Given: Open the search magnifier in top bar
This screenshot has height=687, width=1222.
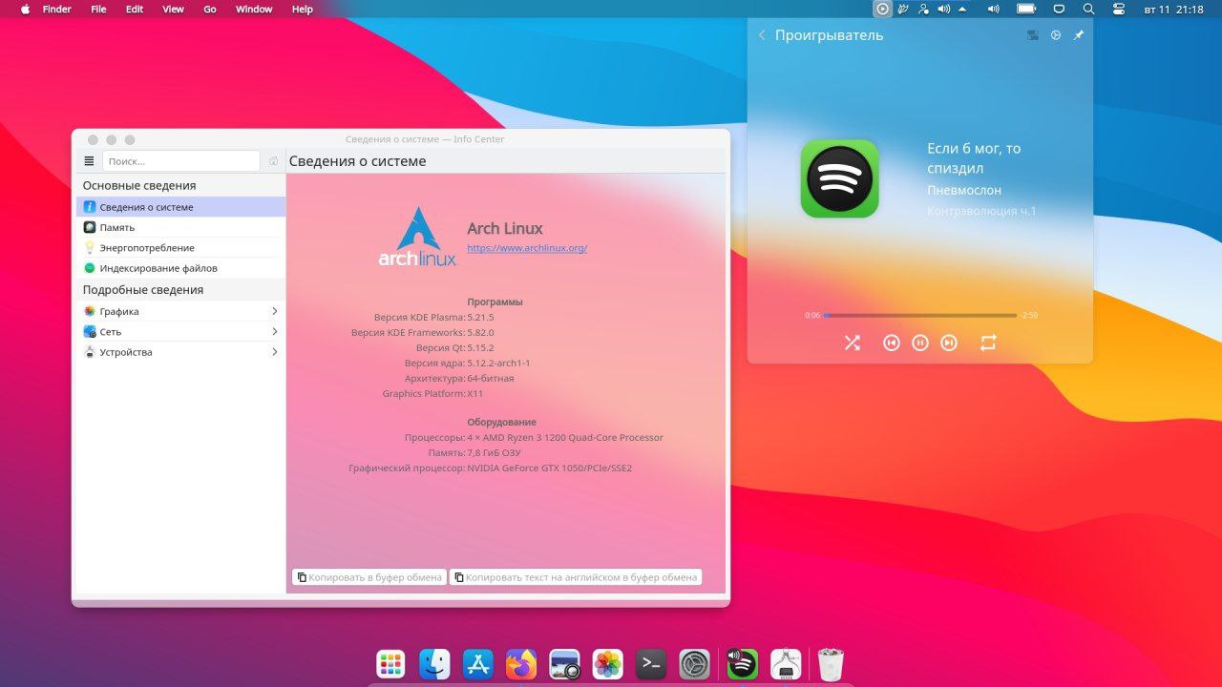Looking at the screenshot, I should click(1088, 9).
